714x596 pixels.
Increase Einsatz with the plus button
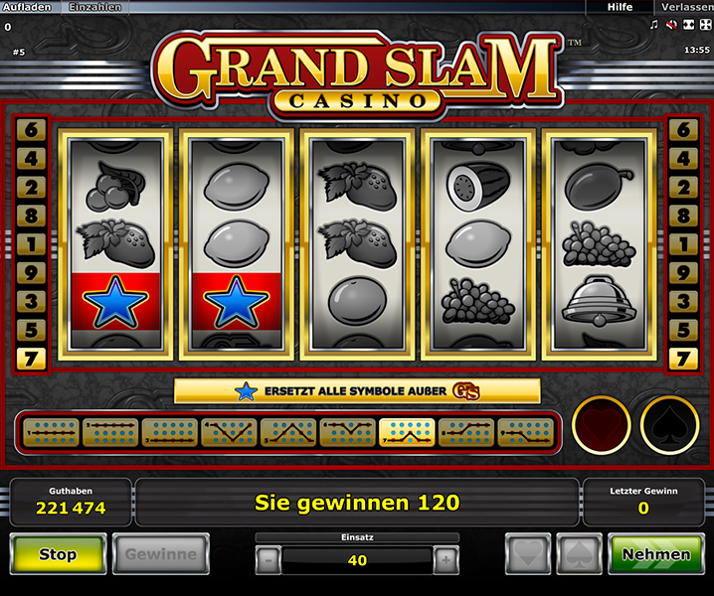pyautogui.click(x=446, y=560)
